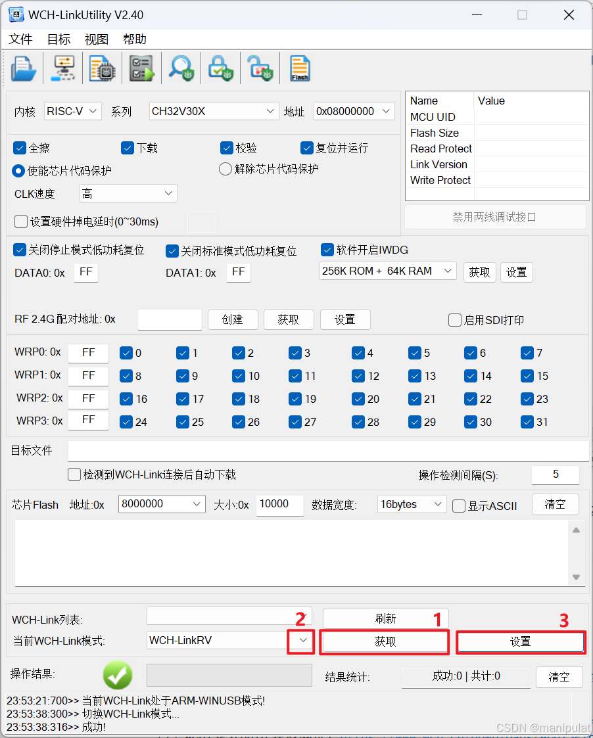Uncheck write-protect sector 15 checkbox

coord(527,376)
